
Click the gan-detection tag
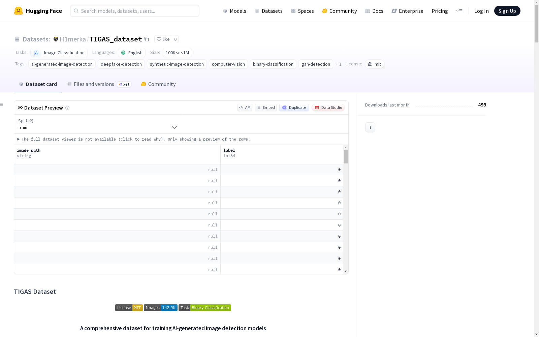tap(316, 64)
